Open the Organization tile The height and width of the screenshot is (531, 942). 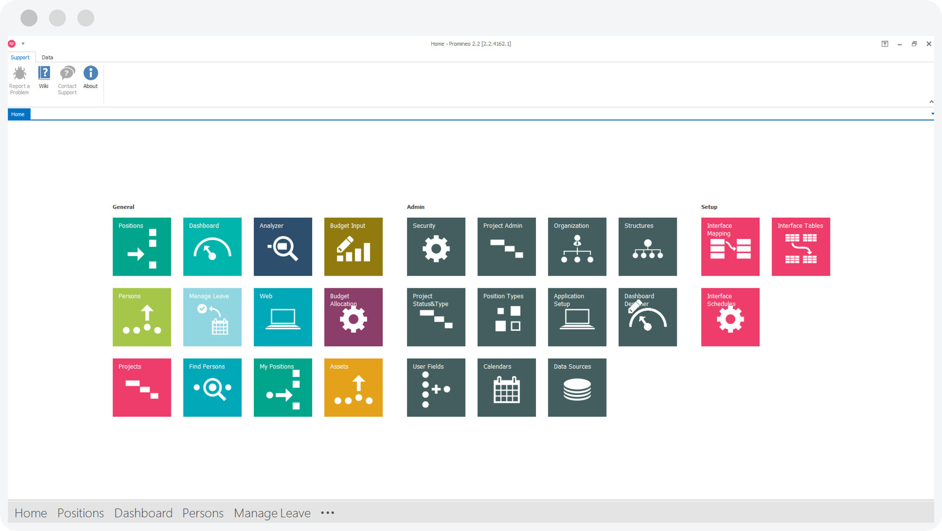pos(577,246)
